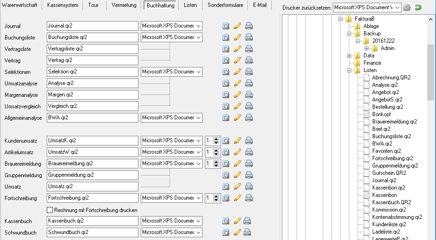The height and width of the screenshot is (240, 436).
Task: Preview the Journal report
Action: coord(226,26)
